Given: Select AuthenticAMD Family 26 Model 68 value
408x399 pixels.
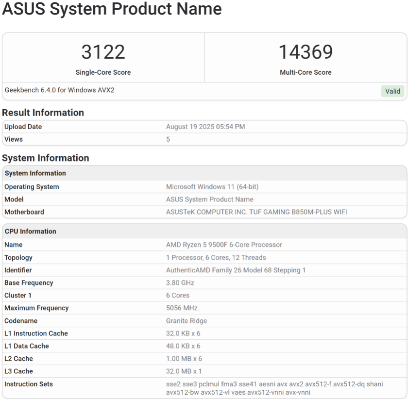Looking at the screenshot, I should pos(236,270).
